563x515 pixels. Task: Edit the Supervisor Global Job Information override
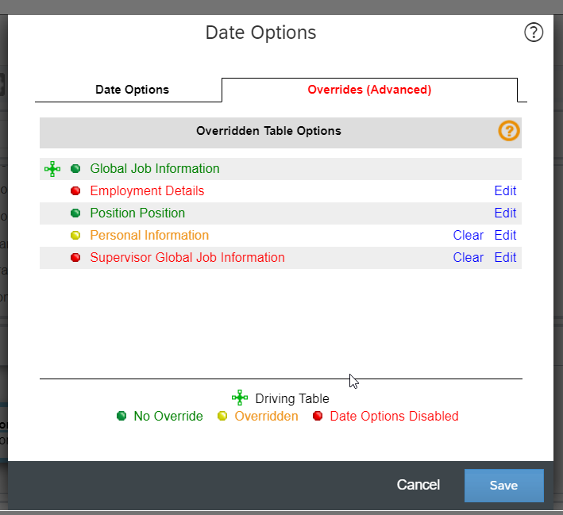point(505,258)
